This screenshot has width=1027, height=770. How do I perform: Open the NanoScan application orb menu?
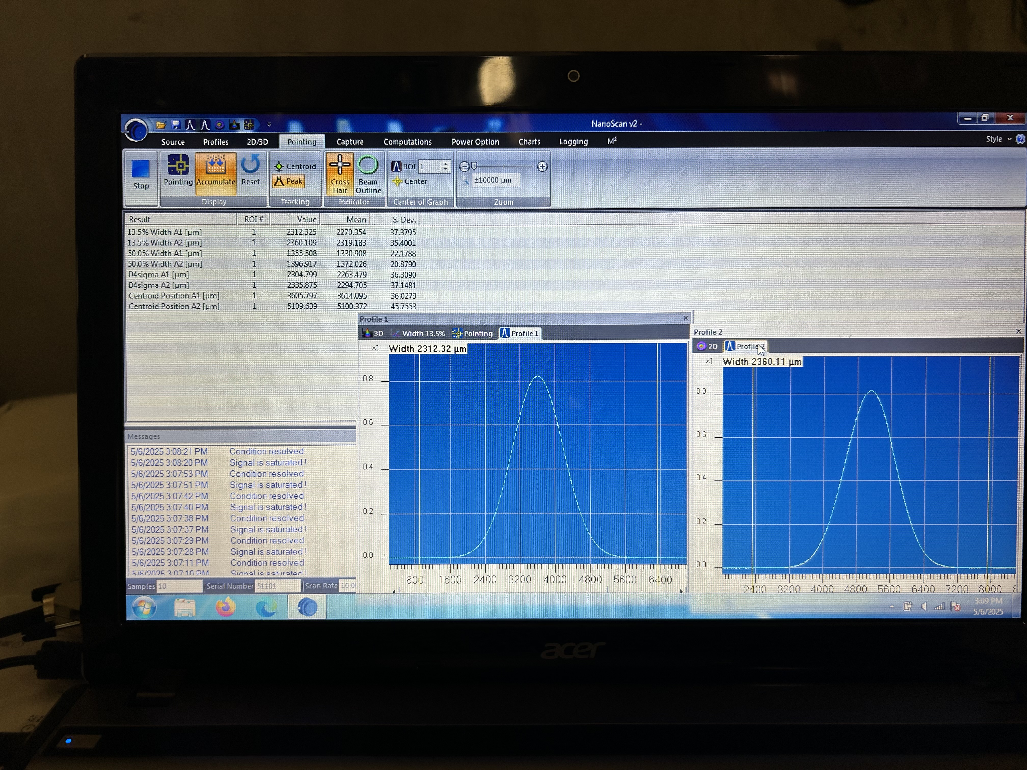(x=136, y=130)
